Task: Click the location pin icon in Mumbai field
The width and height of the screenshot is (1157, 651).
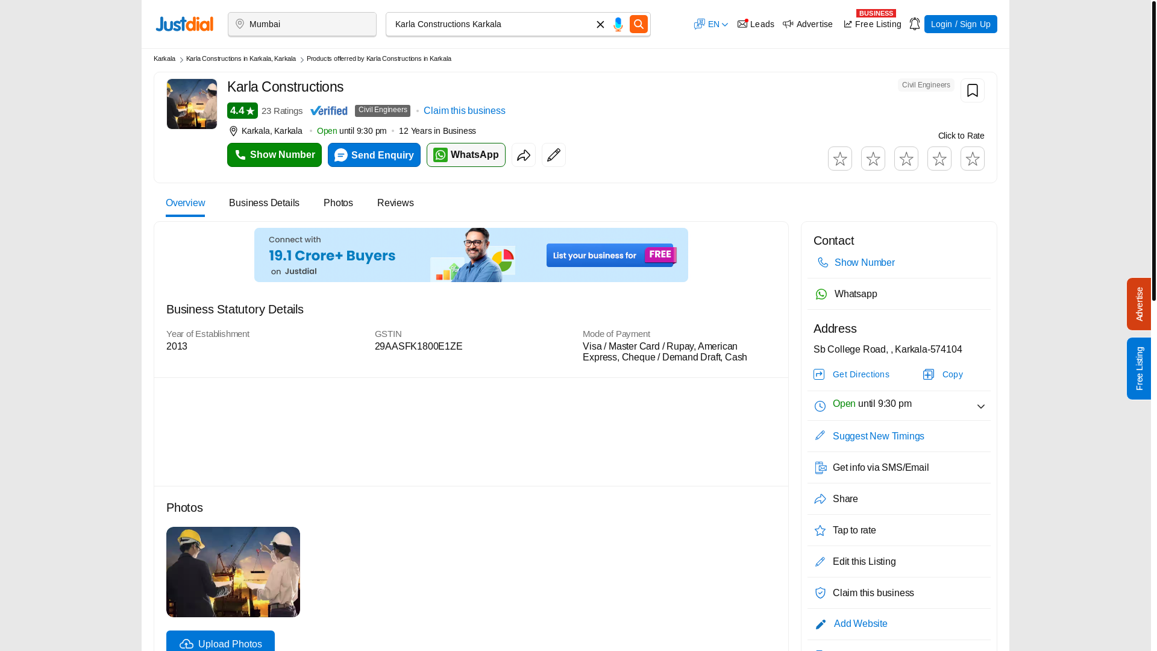Action: click(x=240, y=24)
